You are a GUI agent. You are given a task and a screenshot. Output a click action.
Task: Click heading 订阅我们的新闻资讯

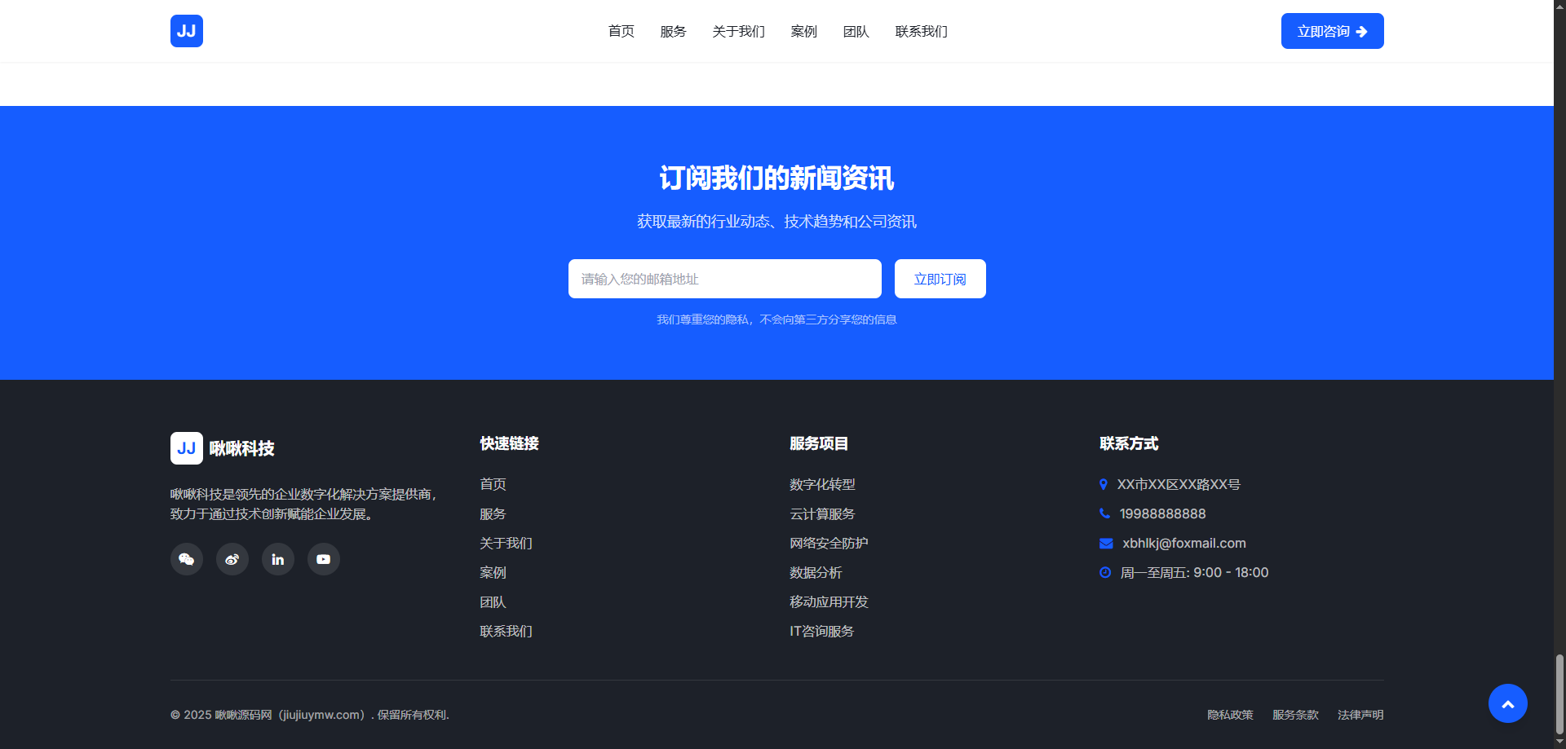pyautogui.click(x=777, y=178)
